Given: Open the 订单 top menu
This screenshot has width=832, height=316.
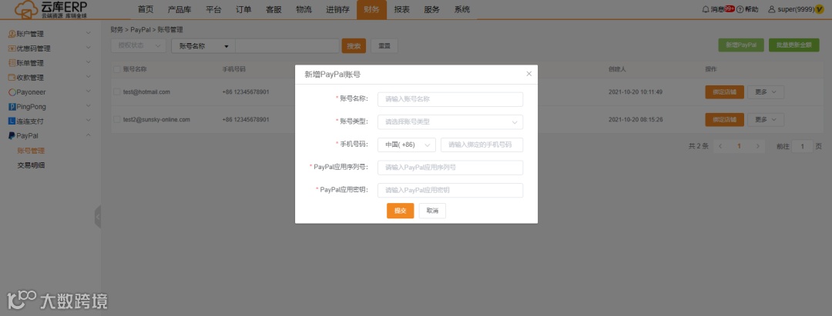Looking at the screenshot, I should pos(243,9).
